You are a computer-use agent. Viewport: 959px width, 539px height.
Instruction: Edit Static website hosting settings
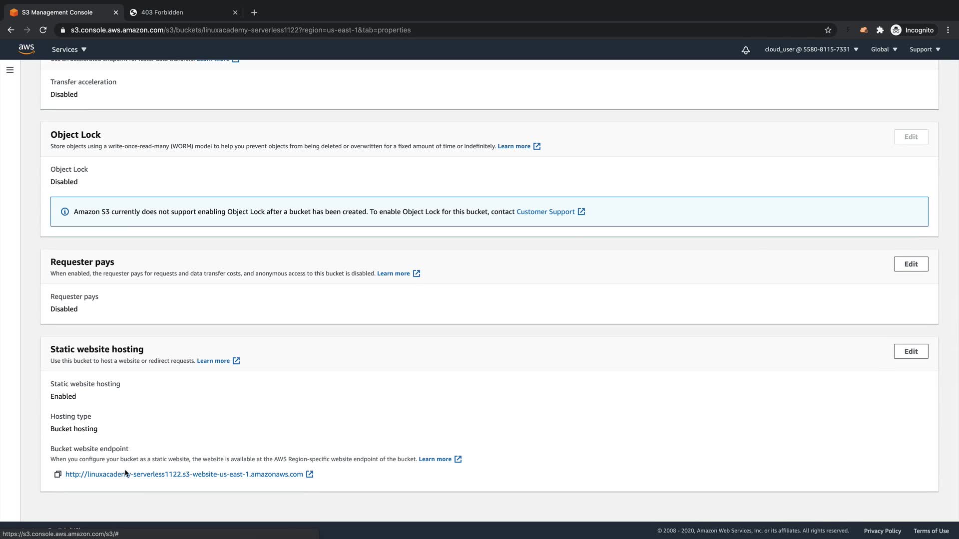(911, 351)
